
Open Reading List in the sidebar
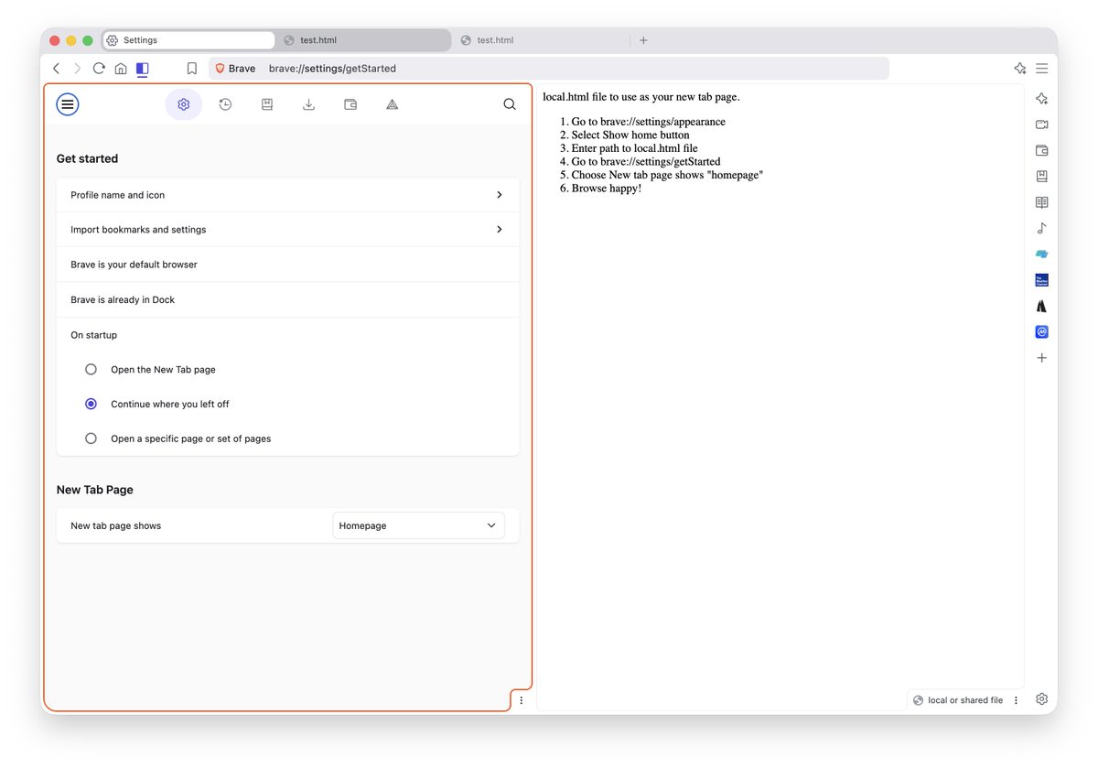click(x=1041, y=202)
